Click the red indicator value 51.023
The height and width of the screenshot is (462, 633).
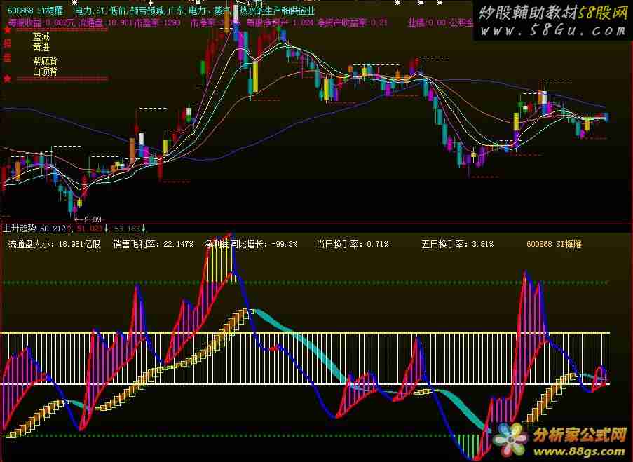(x=90, y=229)
